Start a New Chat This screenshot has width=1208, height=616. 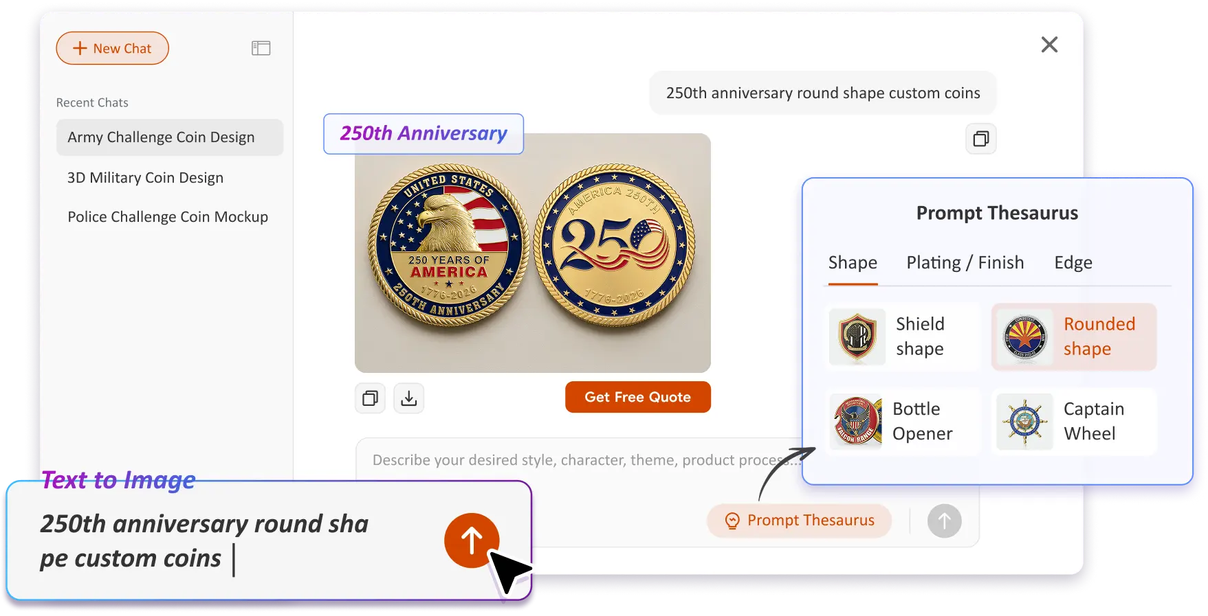[113, 48]
